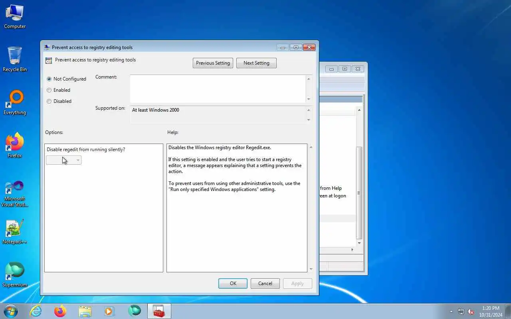Click the network tray icon
511x319 pixels.
pos(461,311)
